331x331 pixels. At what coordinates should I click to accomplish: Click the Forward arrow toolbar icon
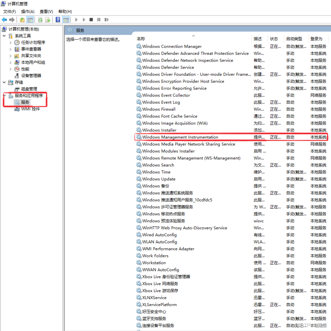(x=12, y=20)
